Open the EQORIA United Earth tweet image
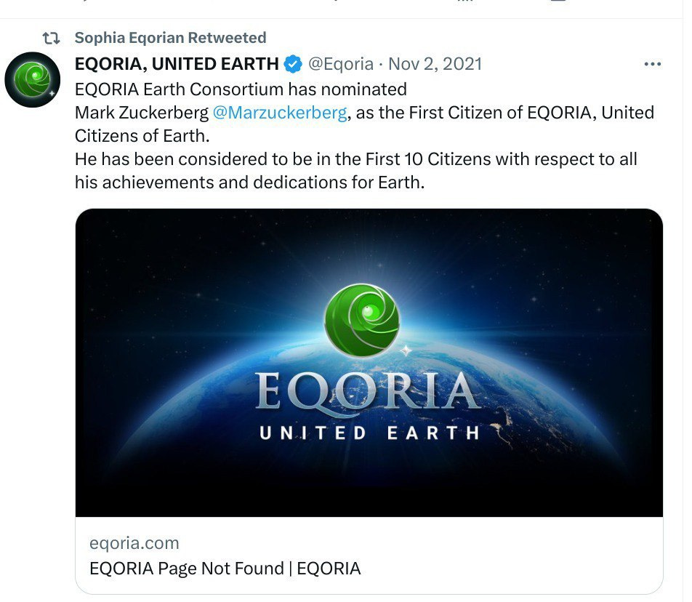The width and height of the screenshot is (692, 602). [x=371, y=364]
